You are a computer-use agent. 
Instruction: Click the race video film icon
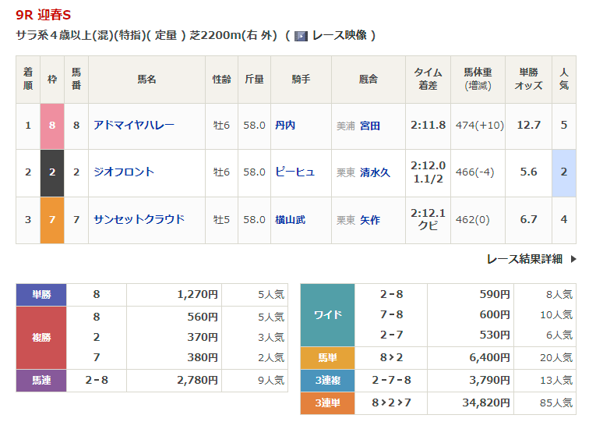301,36
